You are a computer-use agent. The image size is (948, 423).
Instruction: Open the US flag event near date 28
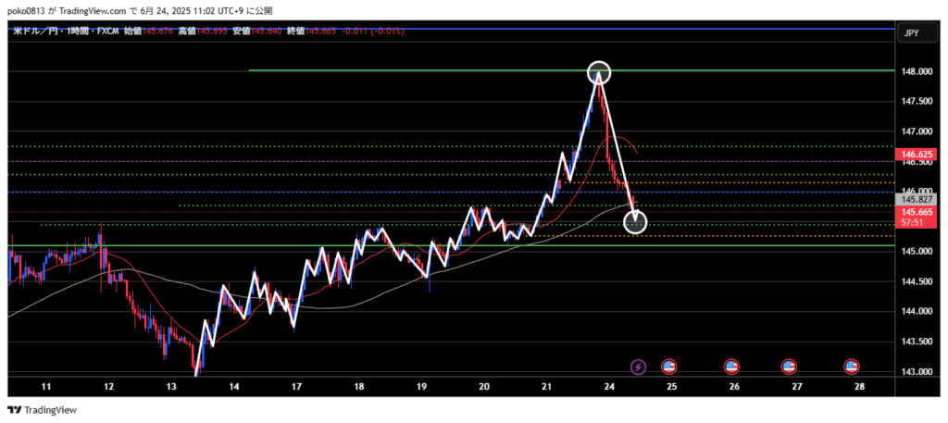[x=851, y=367]
